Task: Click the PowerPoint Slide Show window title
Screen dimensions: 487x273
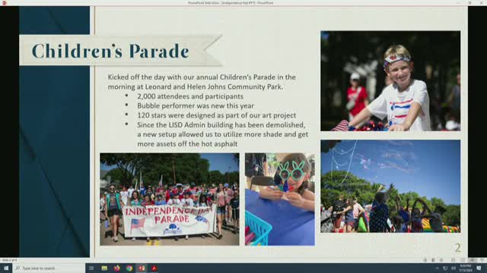Action: tap(231, 3)
